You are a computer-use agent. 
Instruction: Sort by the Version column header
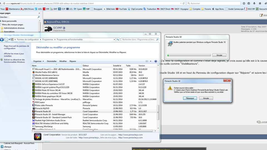click(147, 66)
